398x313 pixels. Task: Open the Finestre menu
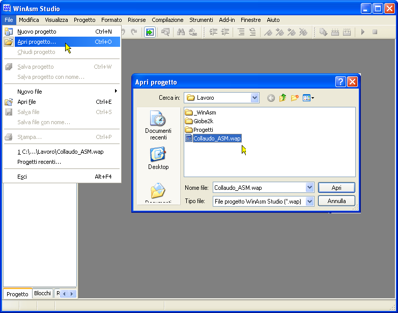click(x=251, y=20)
